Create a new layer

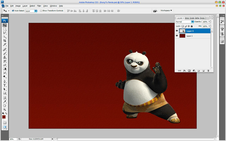coord(203,71)
